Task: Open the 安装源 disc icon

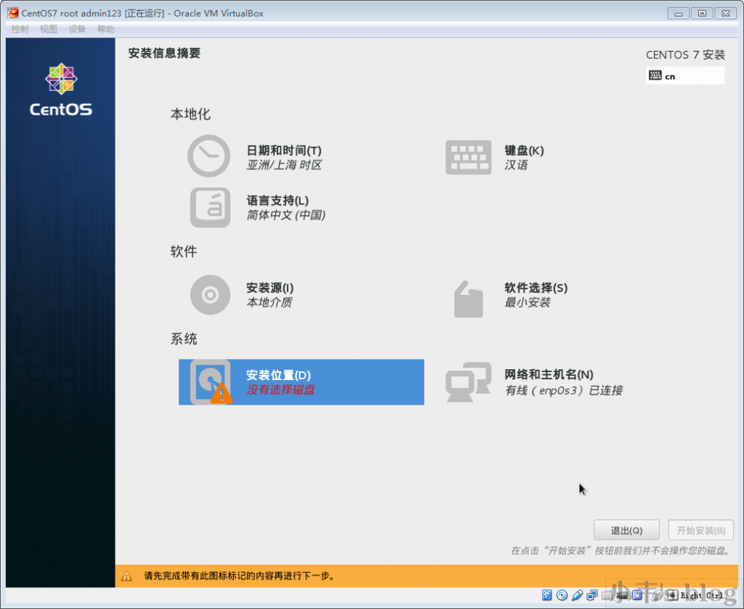Action: [210, 295]
